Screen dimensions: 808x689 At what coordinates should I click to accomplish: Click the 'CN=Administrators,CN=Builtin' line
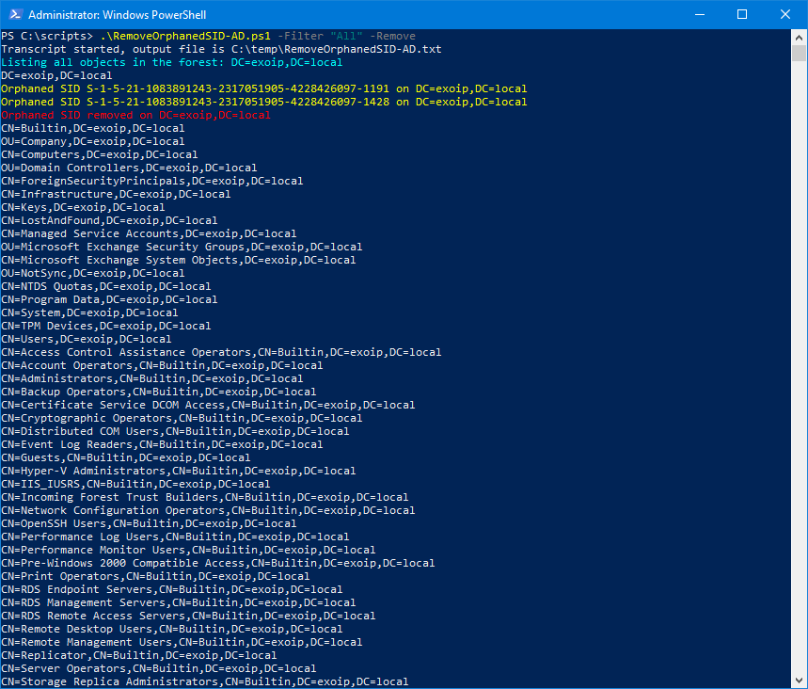[152, 378]
